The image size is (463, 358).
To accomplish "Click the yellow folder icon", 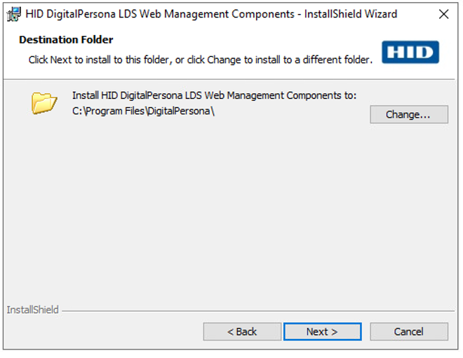I will pyautogui.click(x=43, y=103).
